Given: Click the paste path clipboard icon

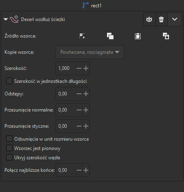Looking at the screenshot, I should point(138,36).
